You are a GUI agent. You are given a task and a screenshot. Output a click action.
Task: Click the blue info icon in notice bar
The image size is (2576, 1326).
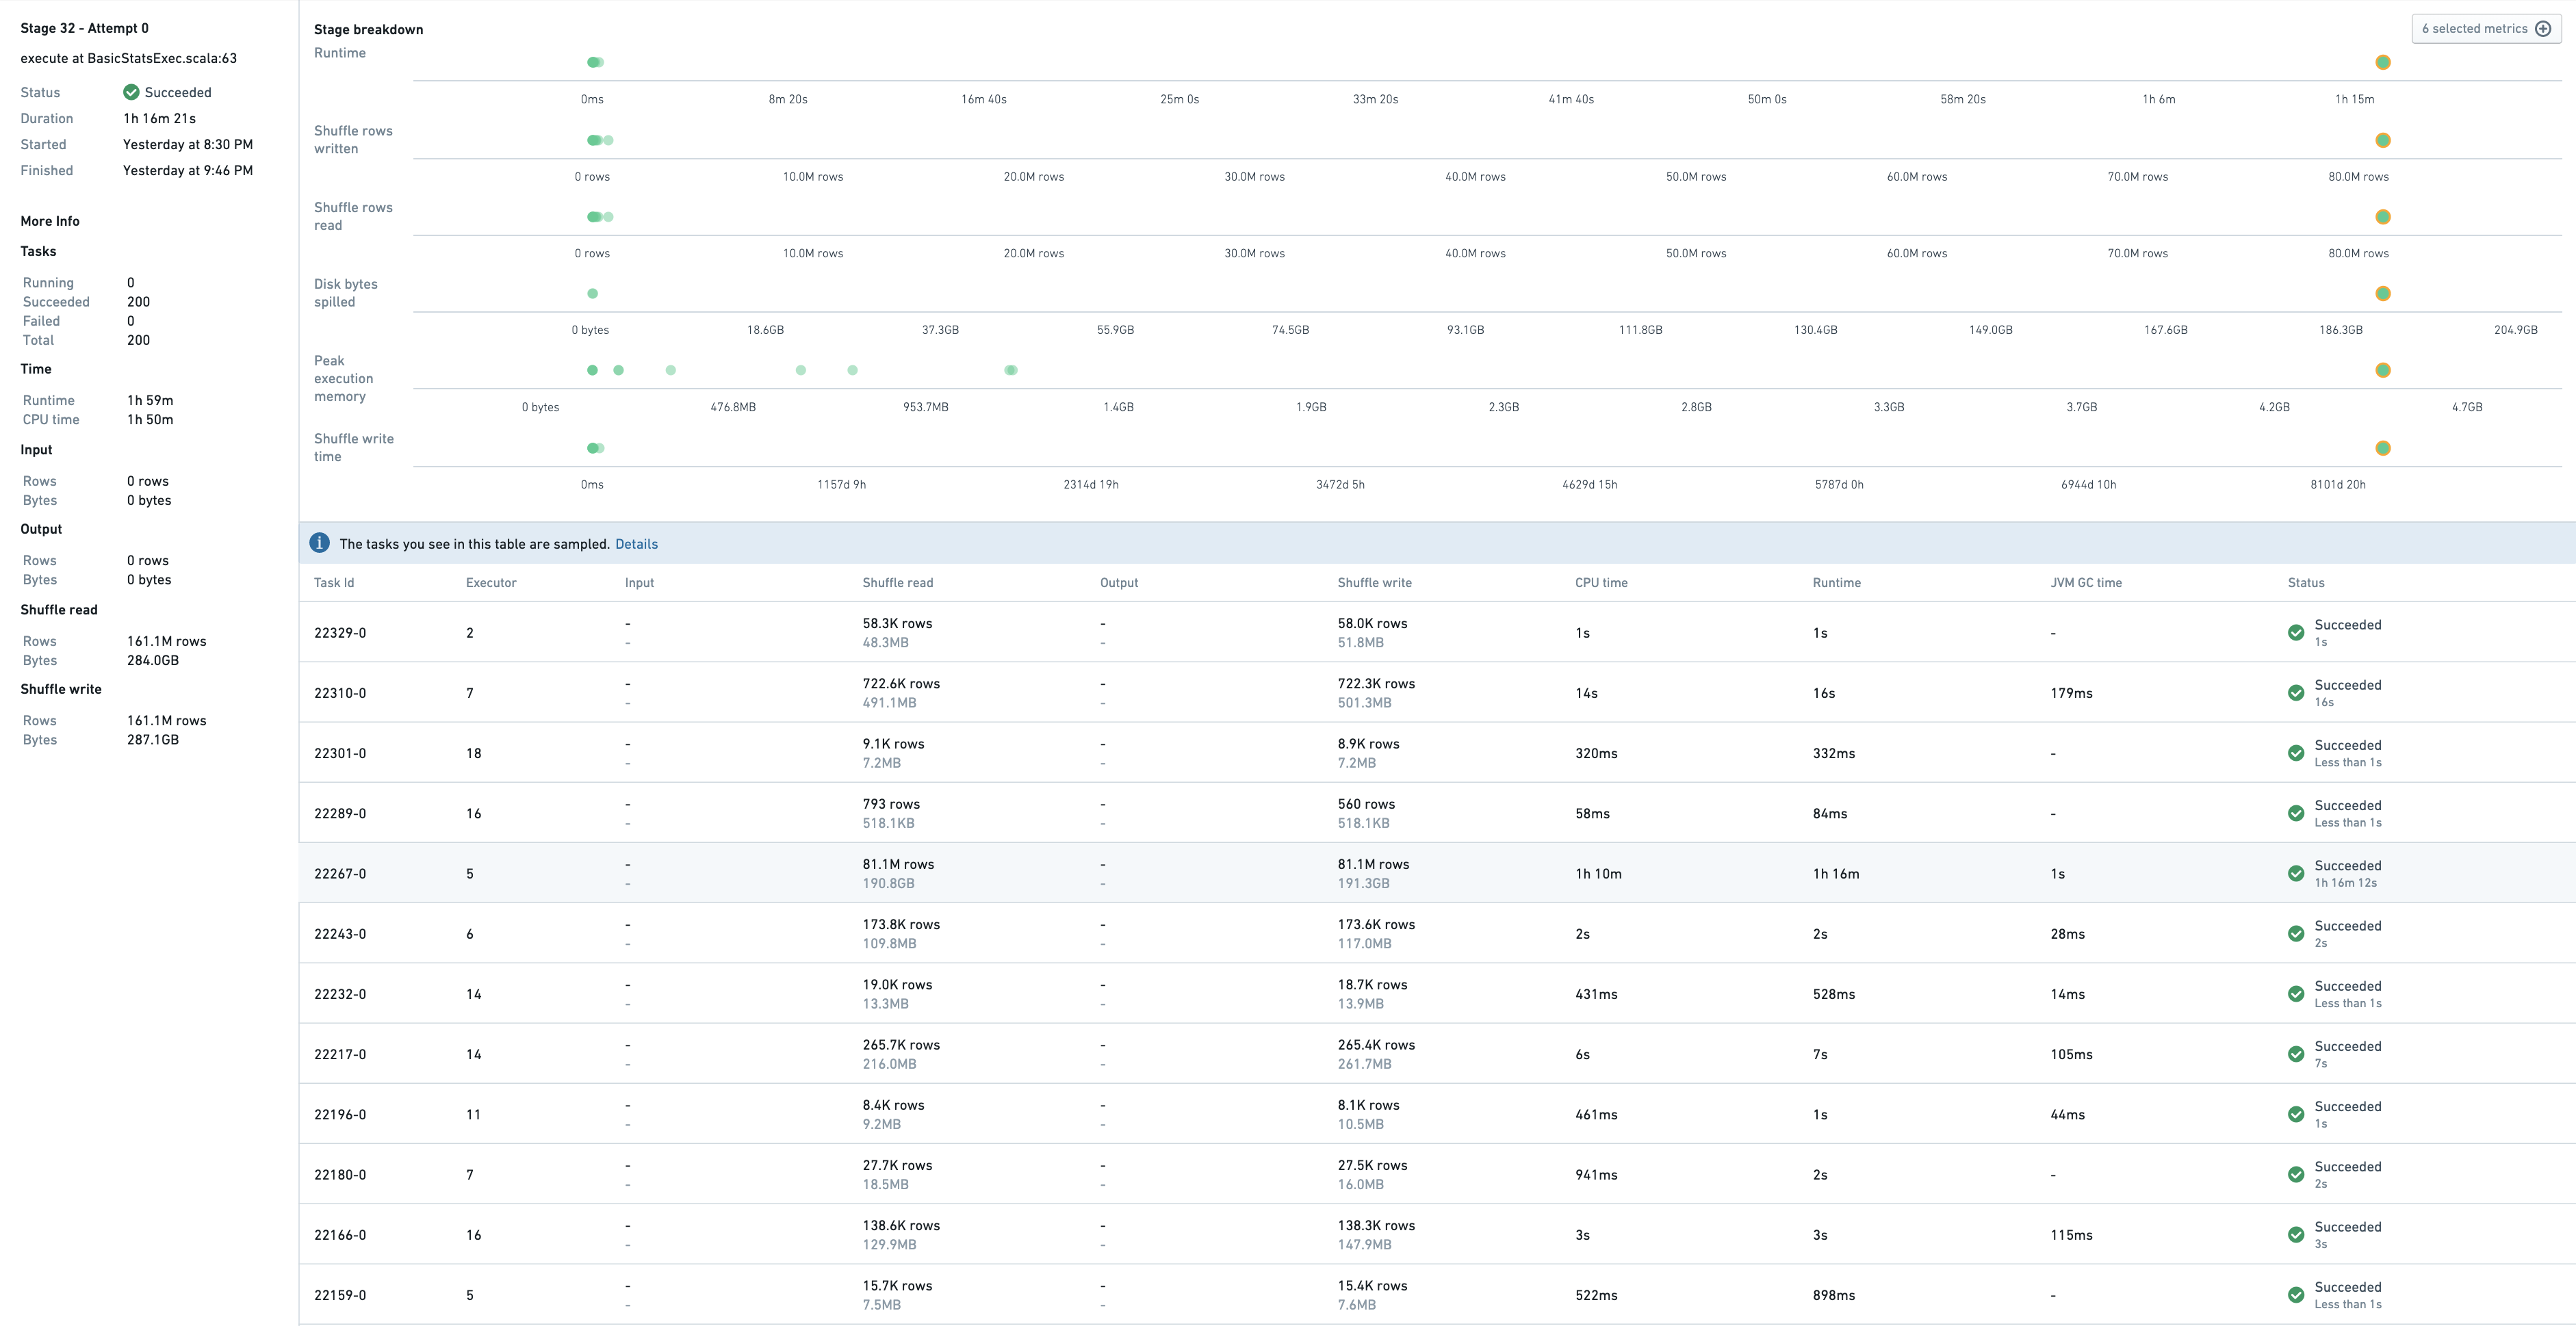(x=319, y=543)
